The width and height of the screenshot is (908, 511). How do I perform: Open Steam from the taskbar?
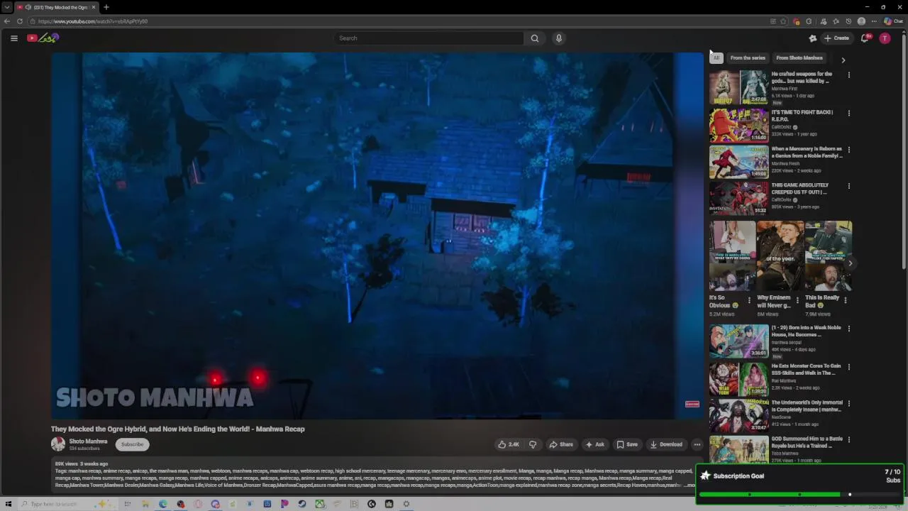302,504
